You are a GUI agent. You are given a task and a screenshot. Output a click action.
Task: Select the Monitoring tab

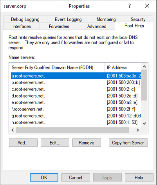click(106, 19)
